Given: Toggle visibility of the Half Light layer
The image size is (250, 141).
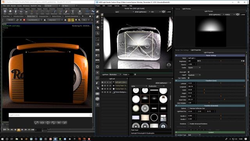Looking at the screenshot, I should point(102,82).
